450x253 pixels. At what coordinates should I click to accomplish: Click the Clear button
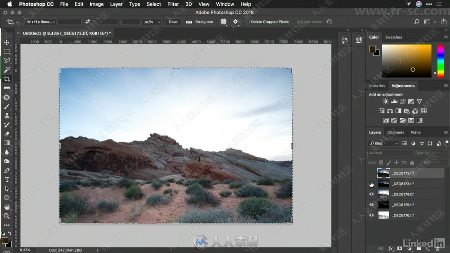pyautogui.click(x=173, y=22)
